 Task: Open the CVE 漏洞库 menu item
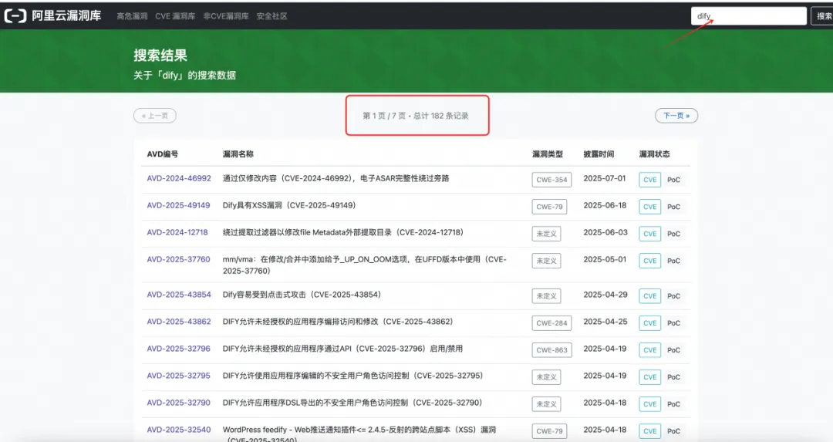click(175, 16)
